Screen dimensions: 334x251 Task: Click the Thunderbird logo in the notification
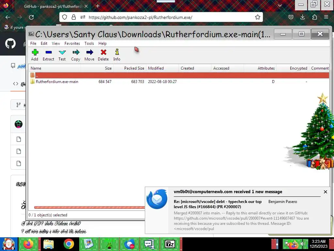pyautogui.click(x=157, y=199)
